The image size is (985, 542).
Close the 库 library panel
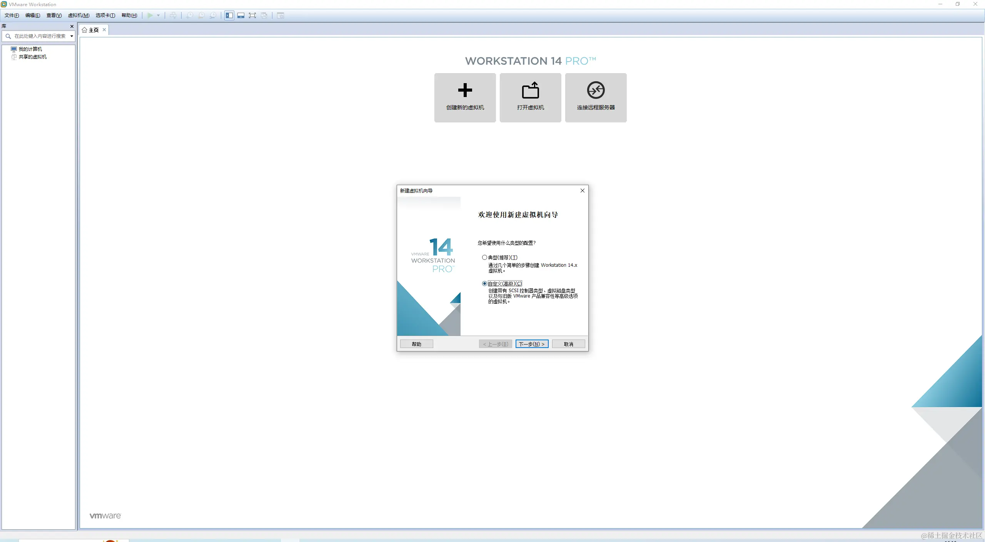coord(72,26)
